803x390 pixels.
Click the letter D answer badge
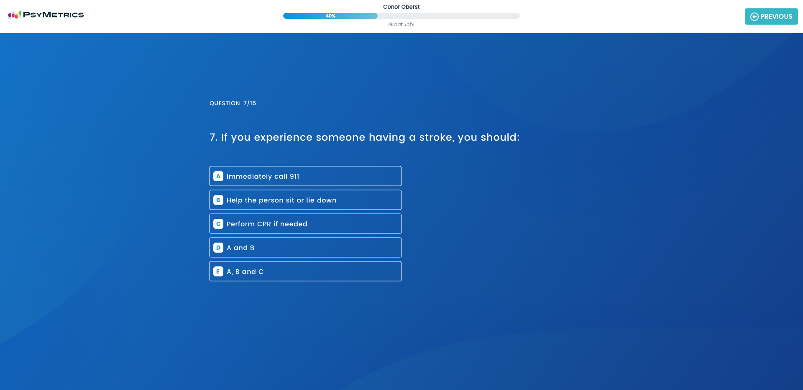218,248
